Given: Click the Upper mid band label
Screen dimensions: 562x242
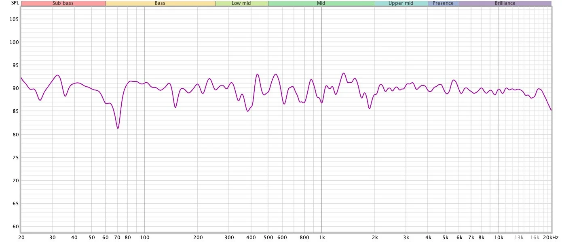Looking at the screenshot, I should tap(401, 3).
